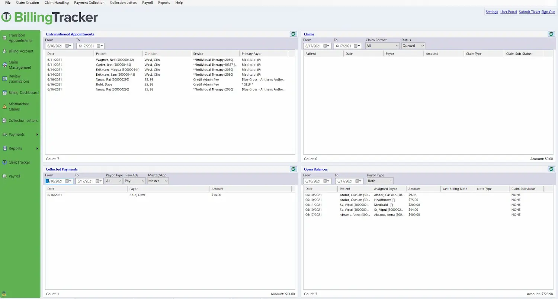
Task: Select Collection Letters in the sidebar
Action: coord(20,120)
